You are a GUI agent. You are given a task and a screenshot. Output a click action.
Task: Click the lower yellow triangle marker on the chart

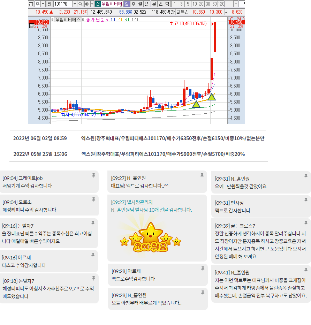[196, 104]
